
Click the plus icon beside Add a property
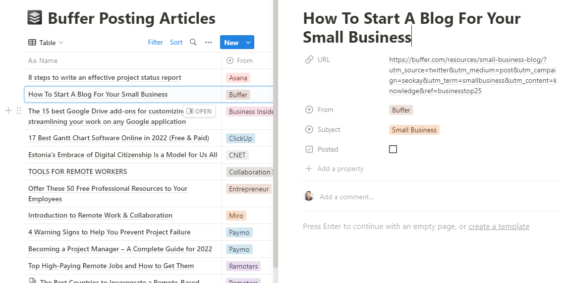[x=309, y=169]
